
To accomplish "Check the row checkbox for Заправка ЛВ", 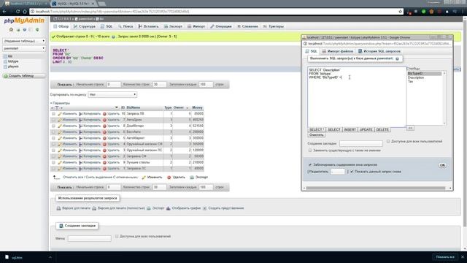I will pos(53,114).
